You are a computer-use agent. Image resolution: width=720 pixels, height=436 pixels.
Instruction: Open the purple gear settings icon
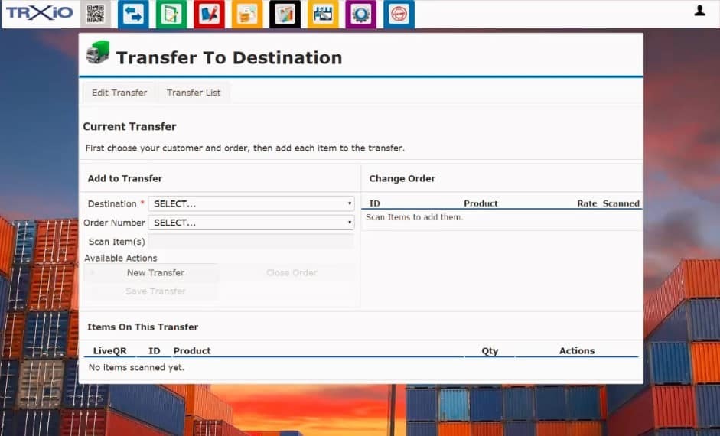[360, 14]
